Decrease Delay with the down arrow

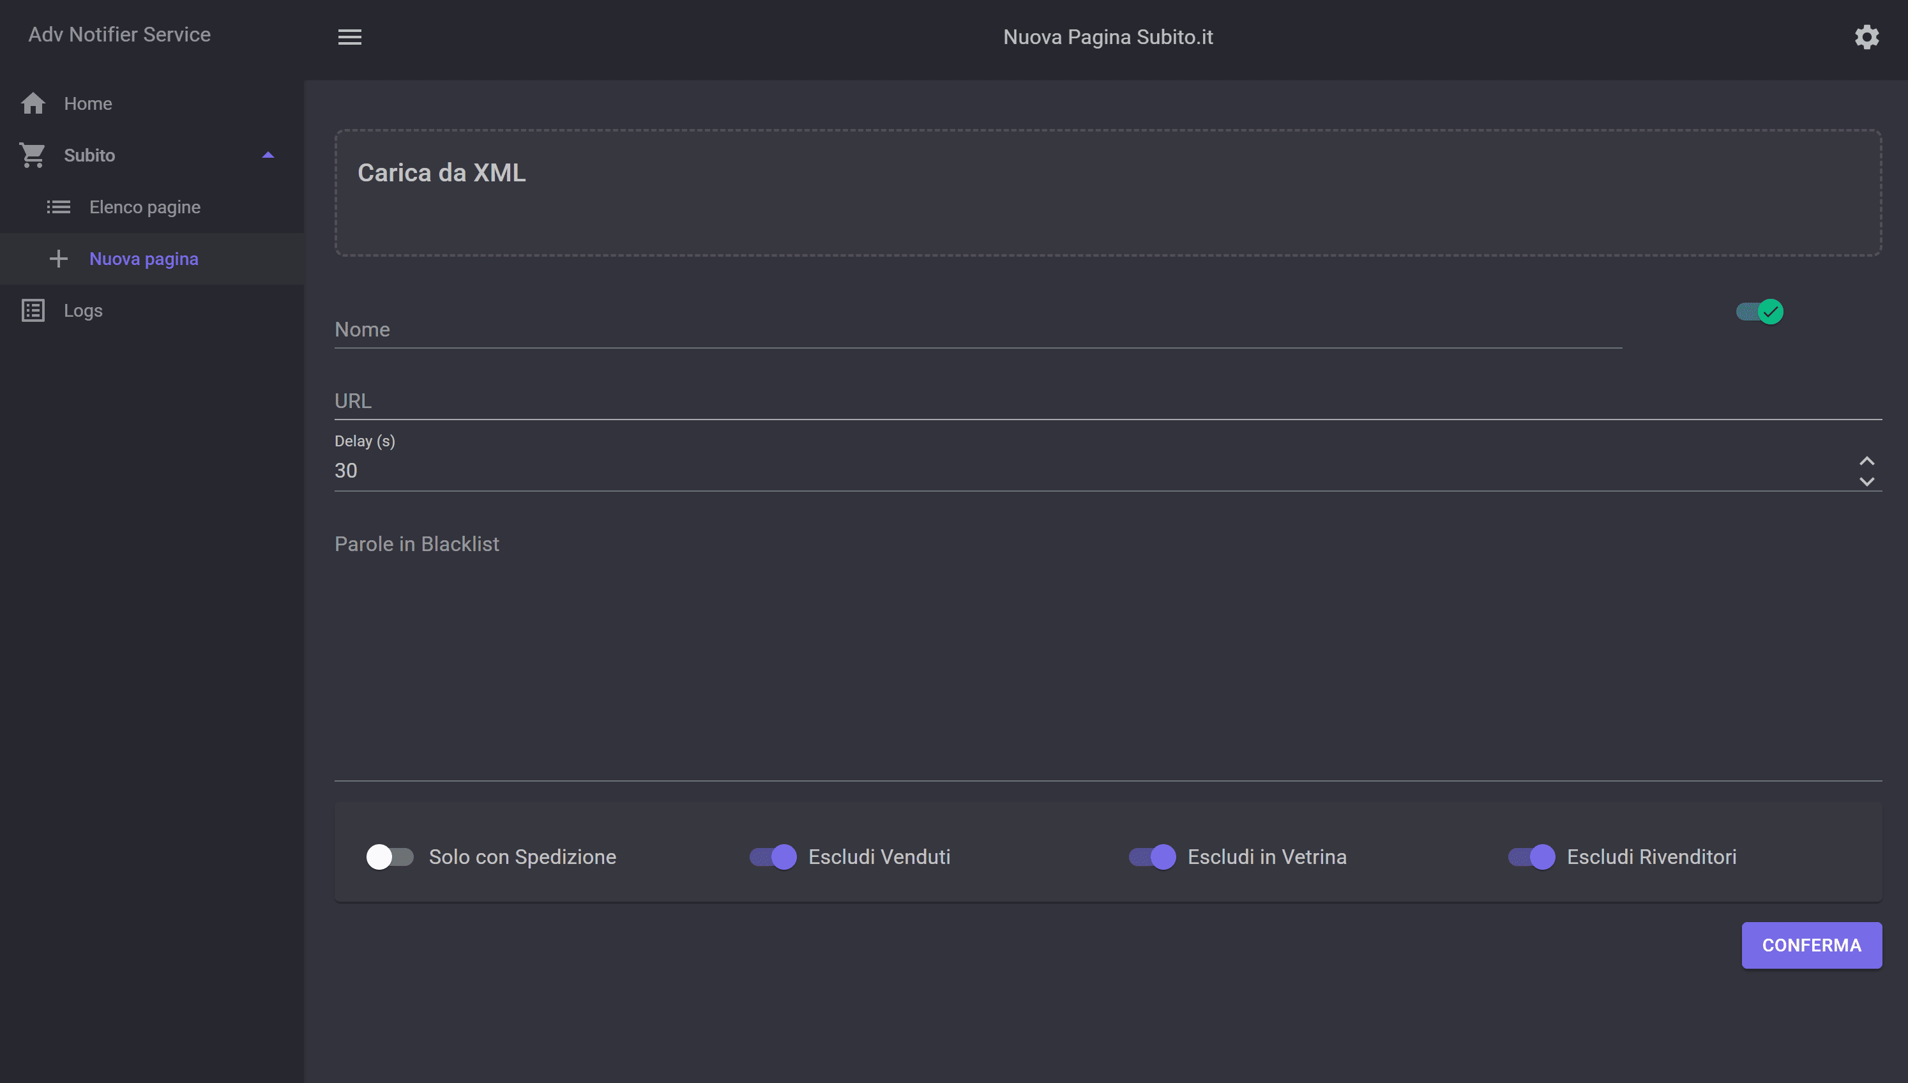[x=1866, y=481]
